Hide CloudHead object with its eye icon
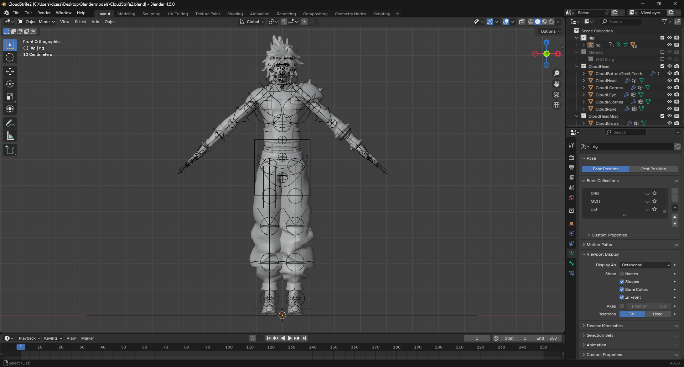This screenshot has width=684, height=367. tap(669, 80)
